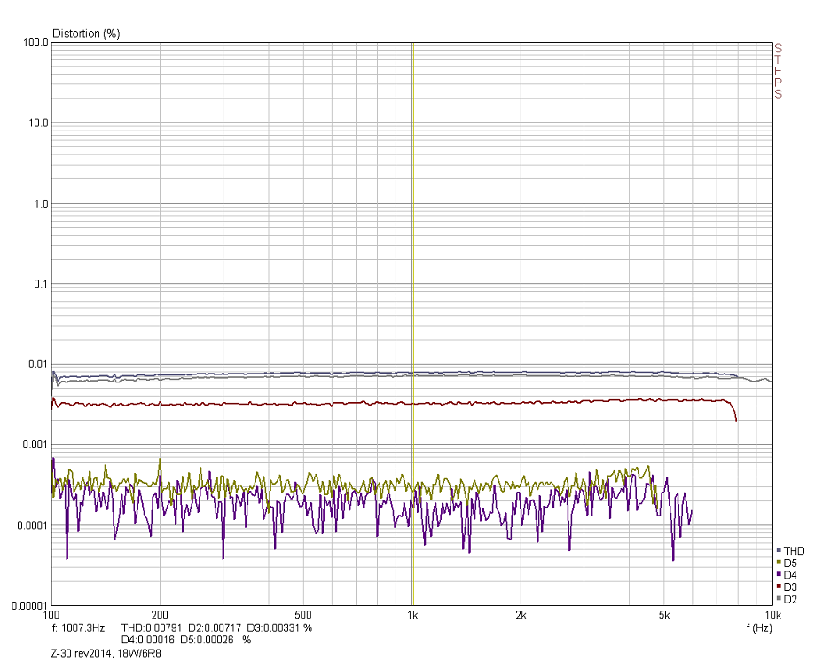Click the "0.0001" distortion axis label
Screen dimensions: 815x662
click(x=34, y=525)
